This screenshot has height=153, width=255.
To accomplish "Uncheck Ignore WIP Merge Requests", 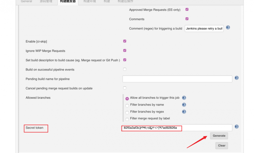I will [x=125, y=50].
